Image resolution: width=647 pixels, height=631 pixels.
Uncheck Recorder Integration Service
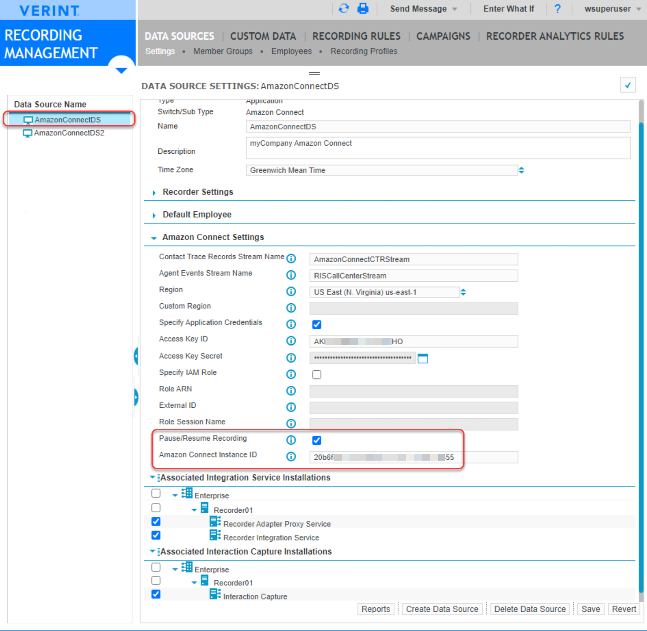point(156,535)
